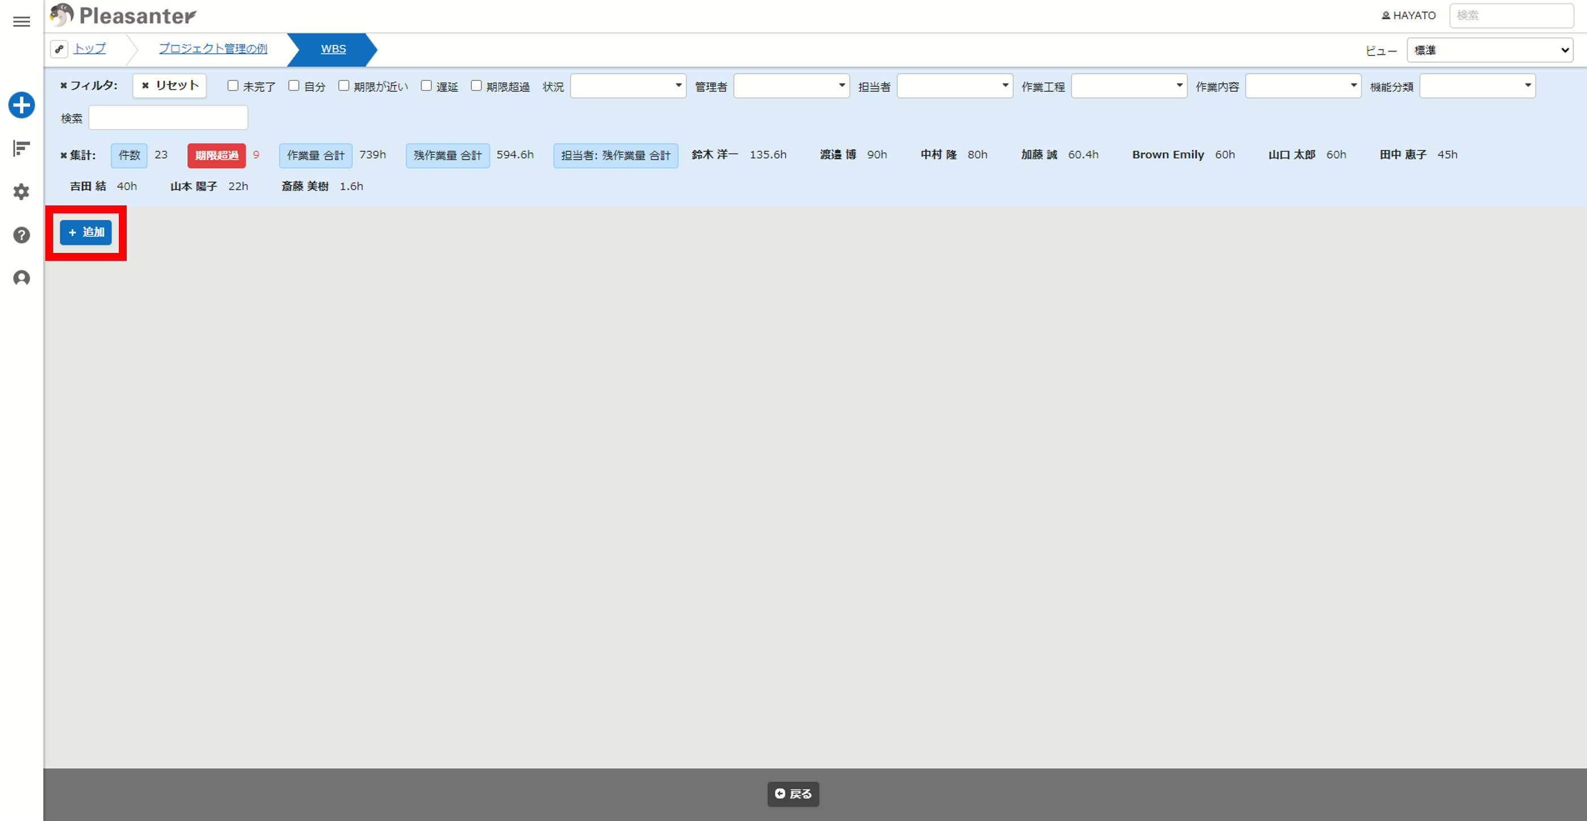1587x821 pixels.
Task: Open the hamburger navigation menu
Action: [x=21, y=22]
